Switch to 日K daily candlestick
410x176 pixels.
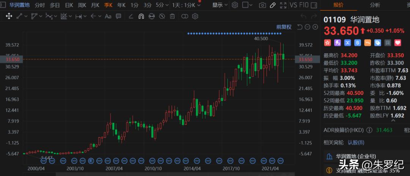[69, 5]
